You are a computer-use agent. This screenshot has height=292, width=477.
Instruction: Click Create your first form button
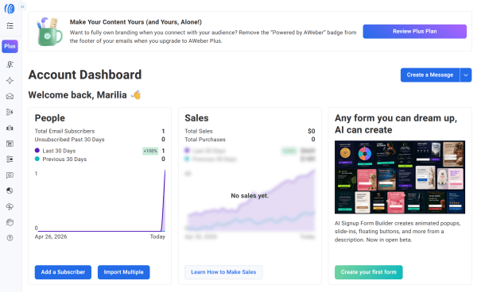368,272
